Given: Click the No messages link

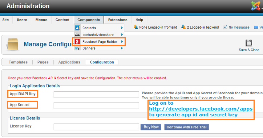Looking at the screenshot, I should click(x=239, y=27).
